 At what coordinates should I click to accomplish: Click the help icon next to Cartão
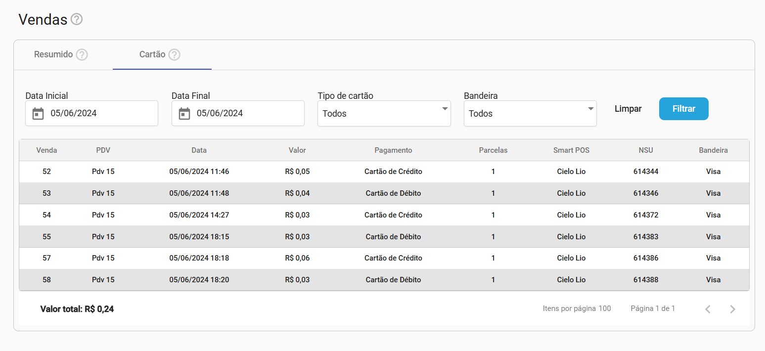174,54
